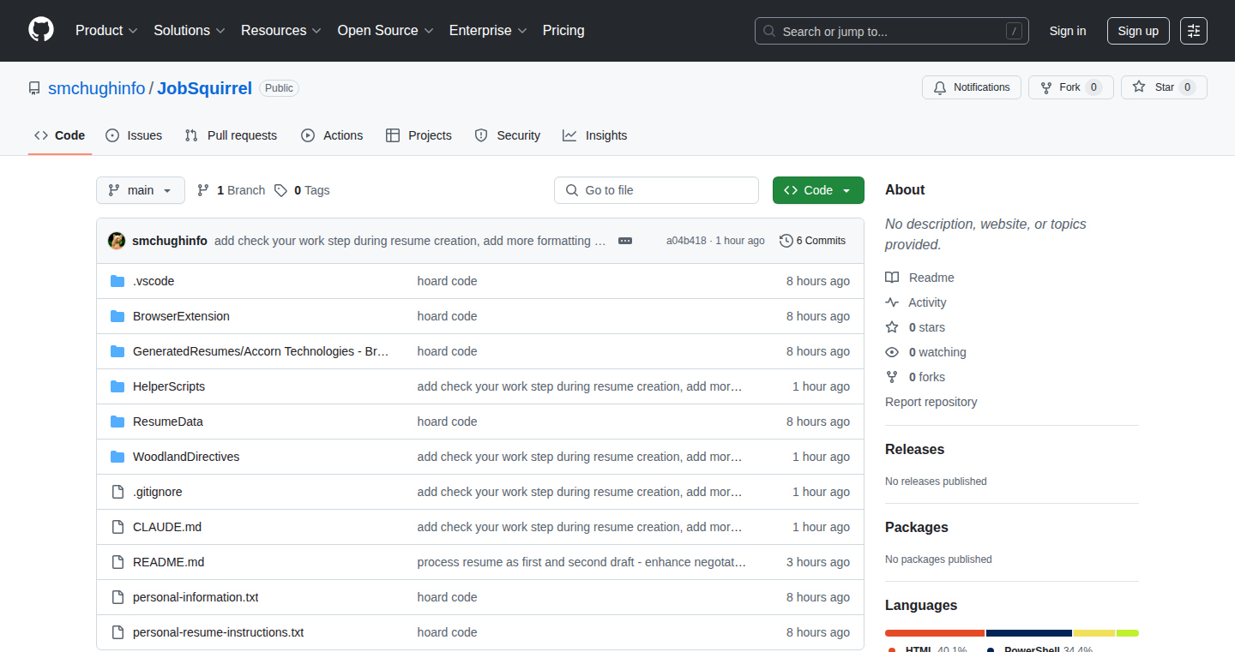The height and width of the screenshot is (652, 1235).
Task: Star the repository
Action: pos(1164,87)
